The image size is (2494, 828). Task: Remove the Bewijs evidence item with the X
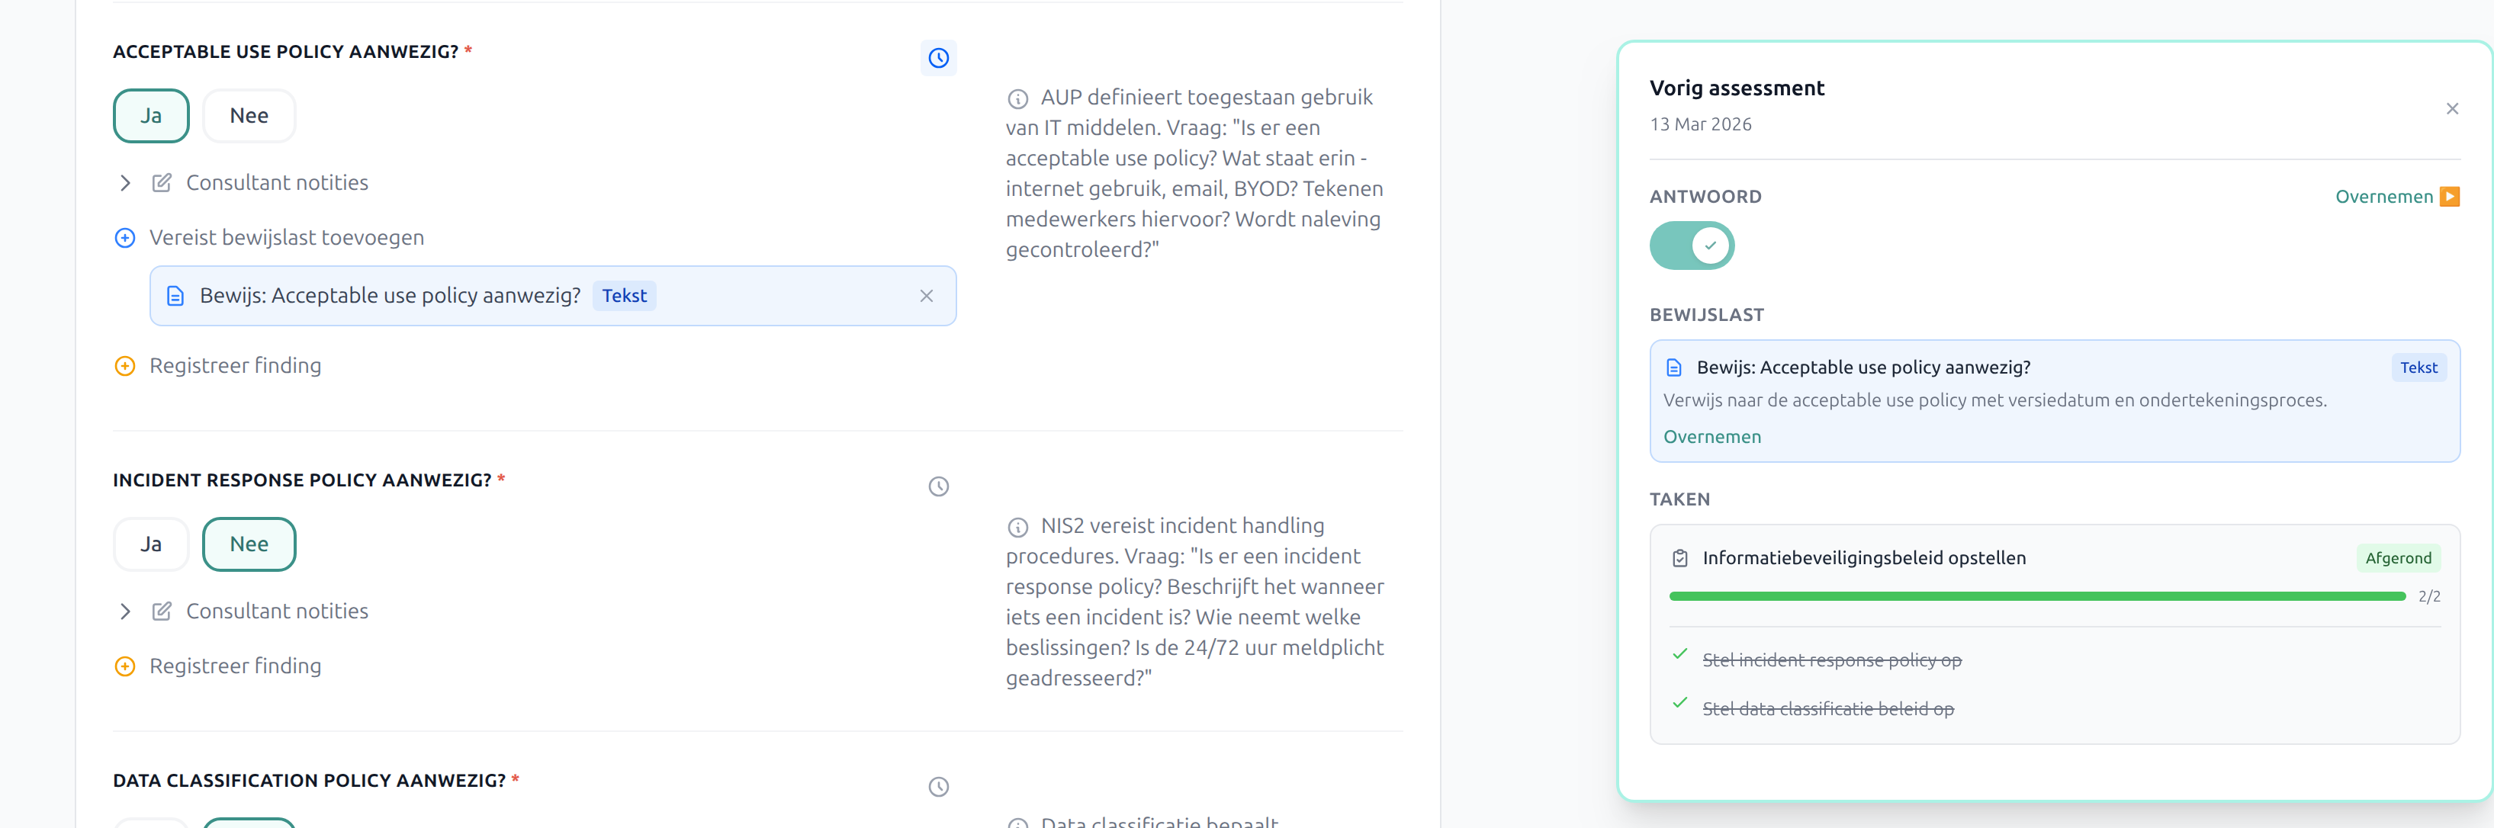click(926, 296)
